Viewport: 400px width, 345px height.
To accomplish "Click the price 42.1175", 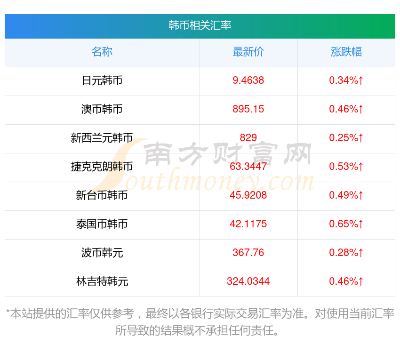I will (x=248, y=224).
